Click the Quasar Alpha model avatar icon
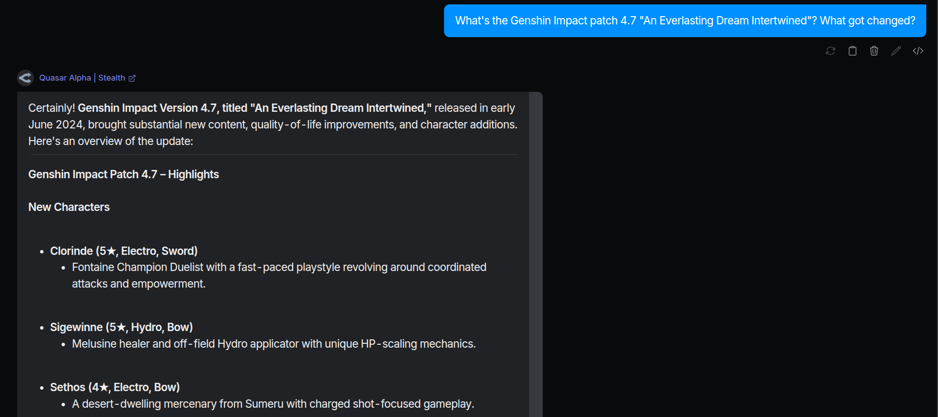This screenshot has height=417, width=938. click(25, 78)
